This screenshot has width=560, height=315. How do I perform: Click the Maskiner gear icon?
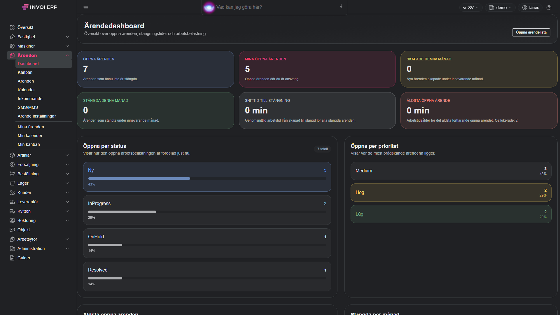pyautogui.click(x=12, y=46)
